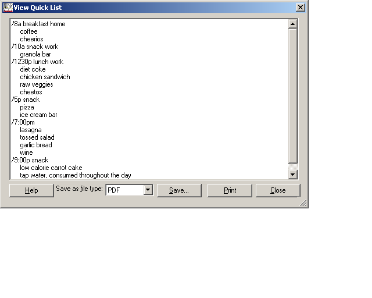Click the vertical scrollbar thumb
372x298 pixels.
tap(293, 96)
